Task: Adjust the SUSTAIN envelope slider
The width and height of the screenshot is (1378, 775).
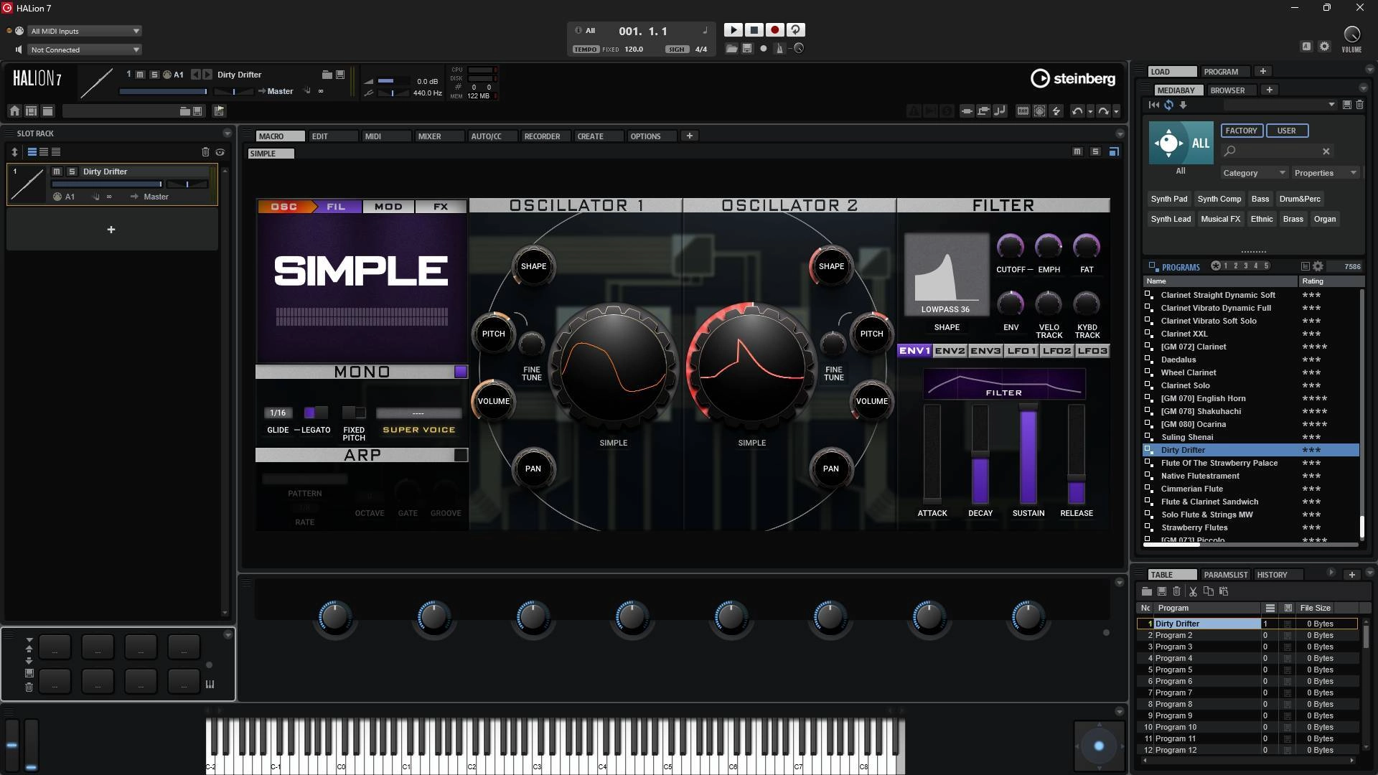Action: click(x=1028, y=454)
